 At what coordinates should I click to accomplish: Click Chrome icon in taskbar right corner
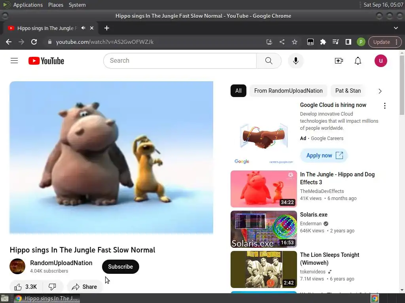(375, 298)
